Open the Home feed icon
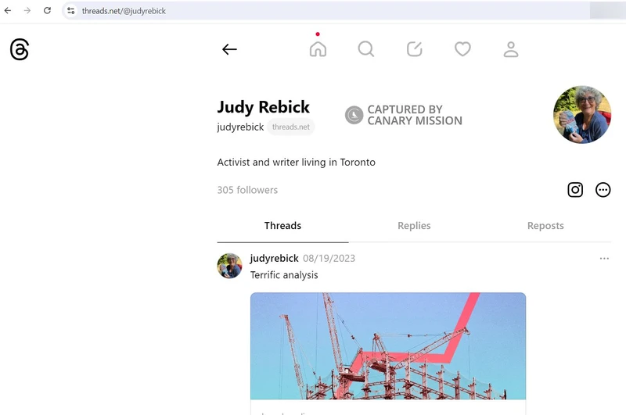This screenshot has height=415, width=626. 318,48
